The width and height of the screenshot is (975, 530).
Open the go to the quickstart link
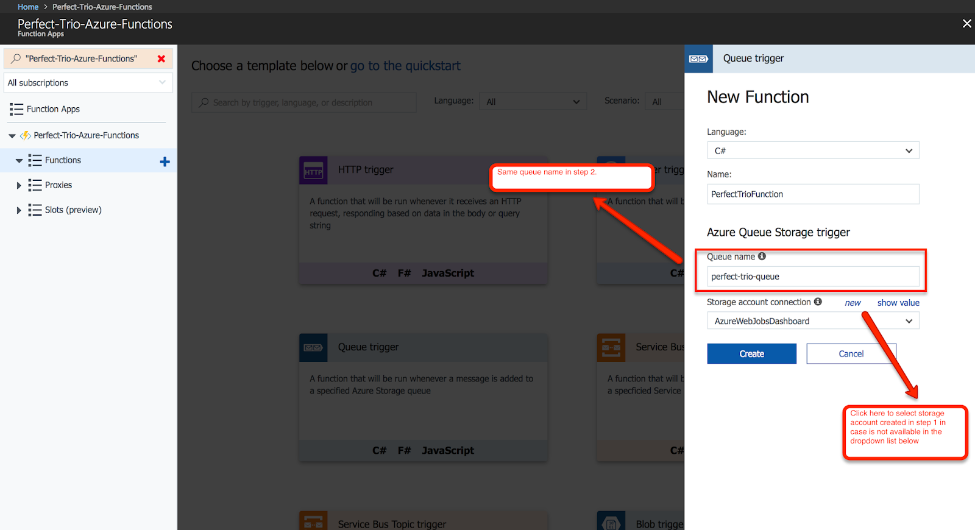405,66
